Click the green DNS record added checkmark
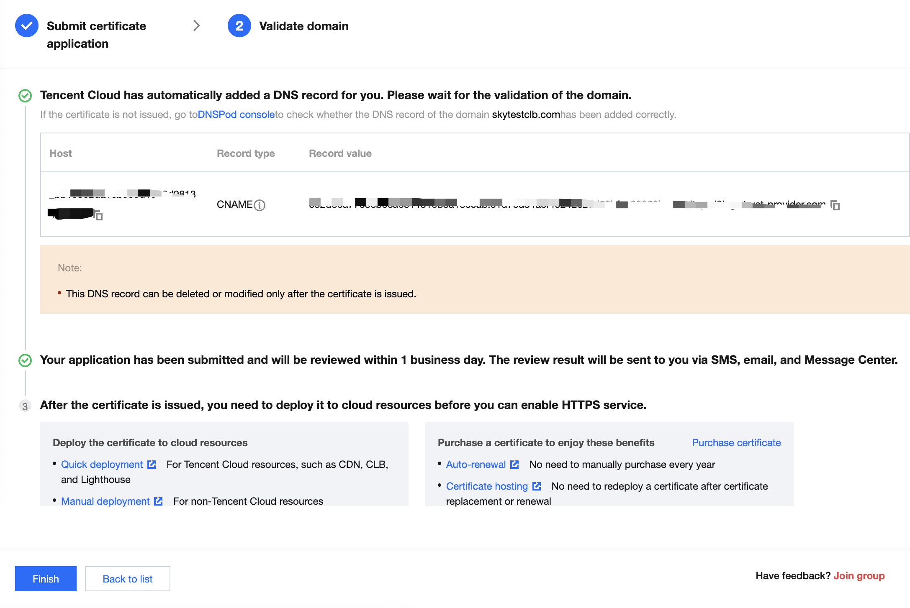 [x=25, y=96]
